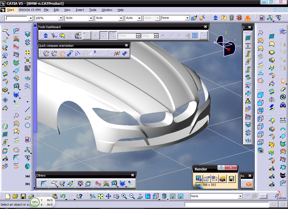This screenshot has height=209, width=288.
Task: Expand the view mode dropdown arrow
Action: click(168, 199)
